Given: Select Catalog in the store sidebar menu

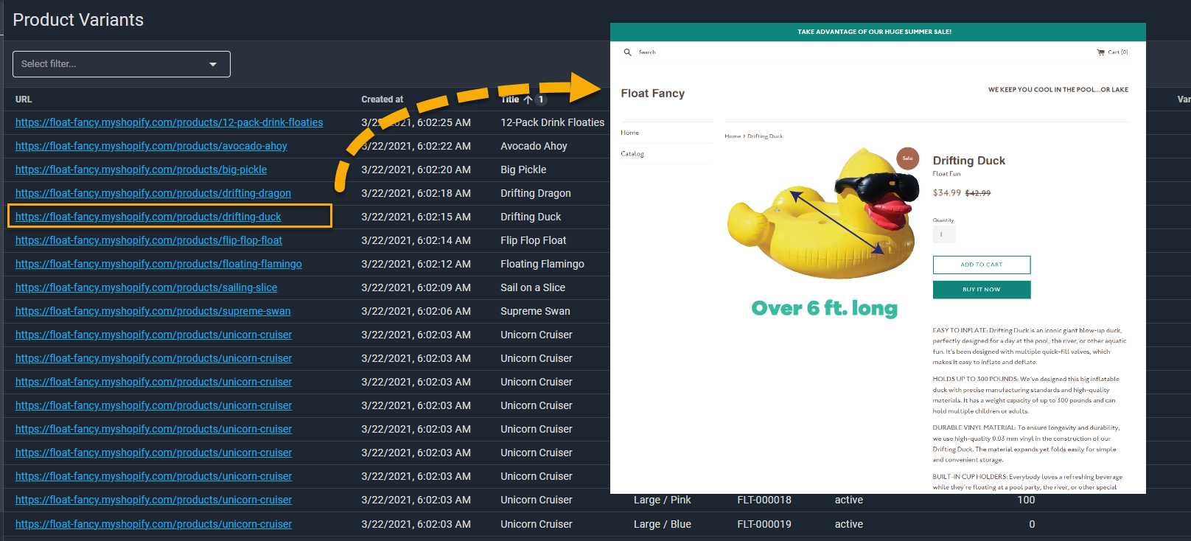Looking at the screenshot, I should (632, 154).
